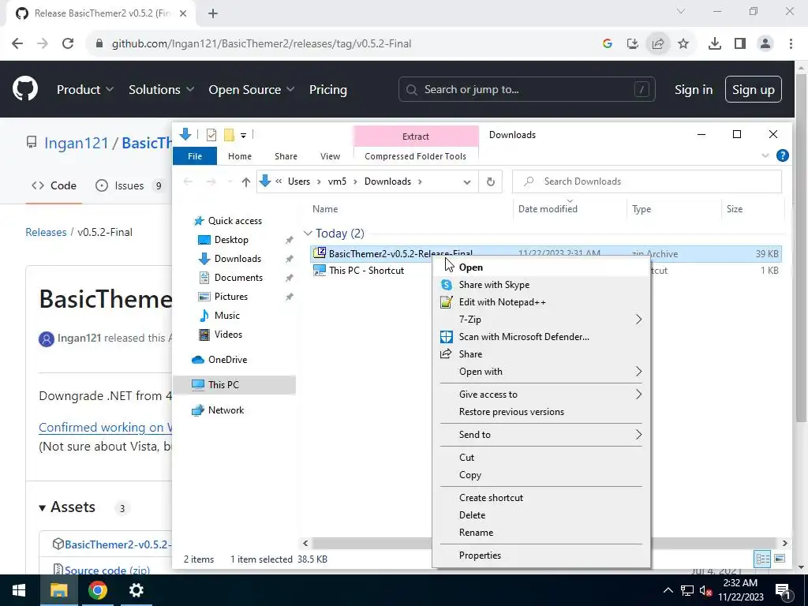Image resolution: width=808 pixels, height=606 pixels.
Task: Open Settings gear in taskbar
Action: point(136,590)
